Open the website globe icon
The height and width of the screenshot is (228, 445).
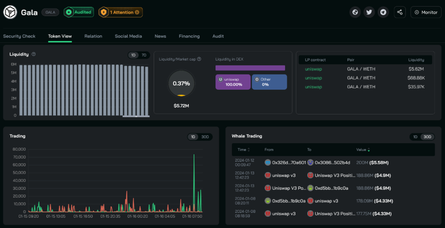355,12
